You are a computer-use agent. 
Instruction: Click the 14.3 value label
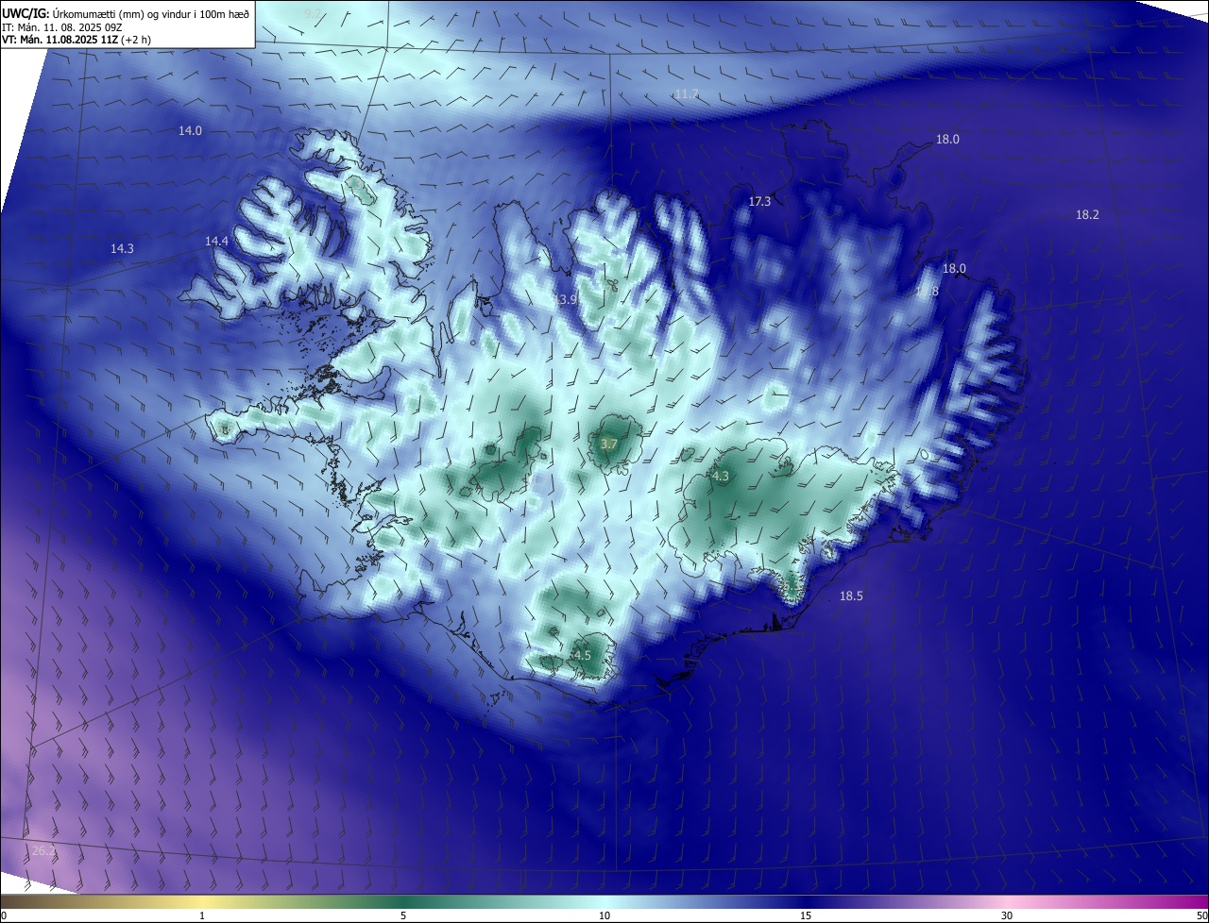[x=122, y=248]
